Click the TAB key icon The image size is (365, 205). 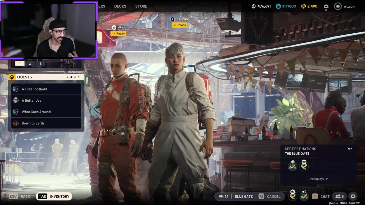[42, 196]
